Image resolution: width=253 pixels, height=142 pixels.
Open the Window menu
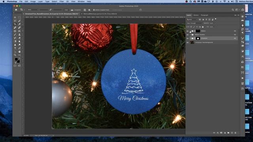[x=81, y=2]
